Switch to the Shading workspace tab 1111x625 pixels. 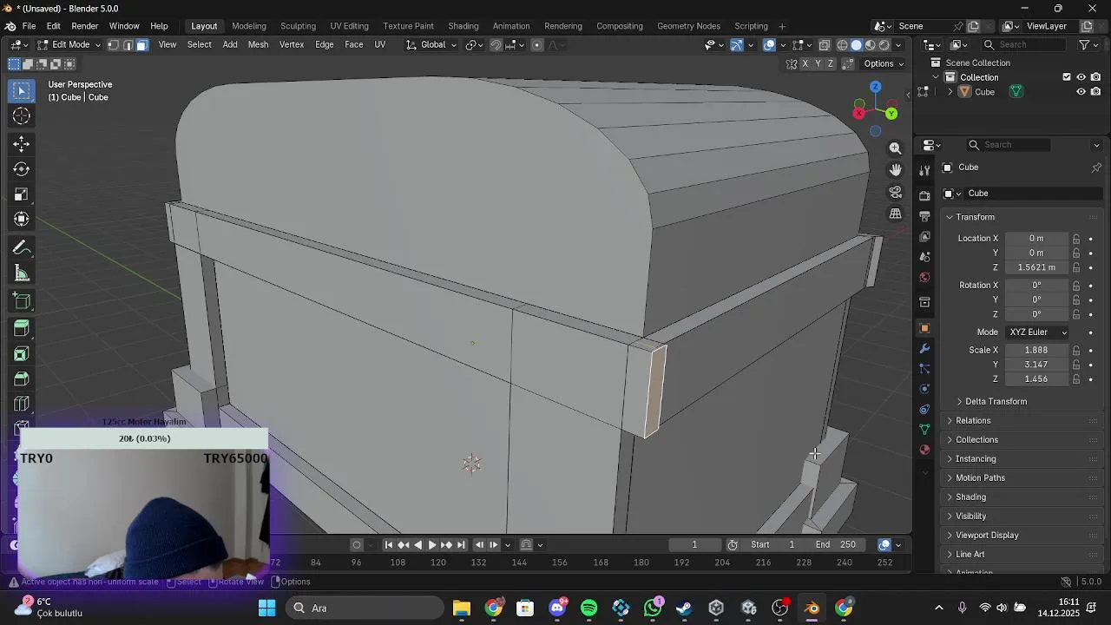(463, 26)
